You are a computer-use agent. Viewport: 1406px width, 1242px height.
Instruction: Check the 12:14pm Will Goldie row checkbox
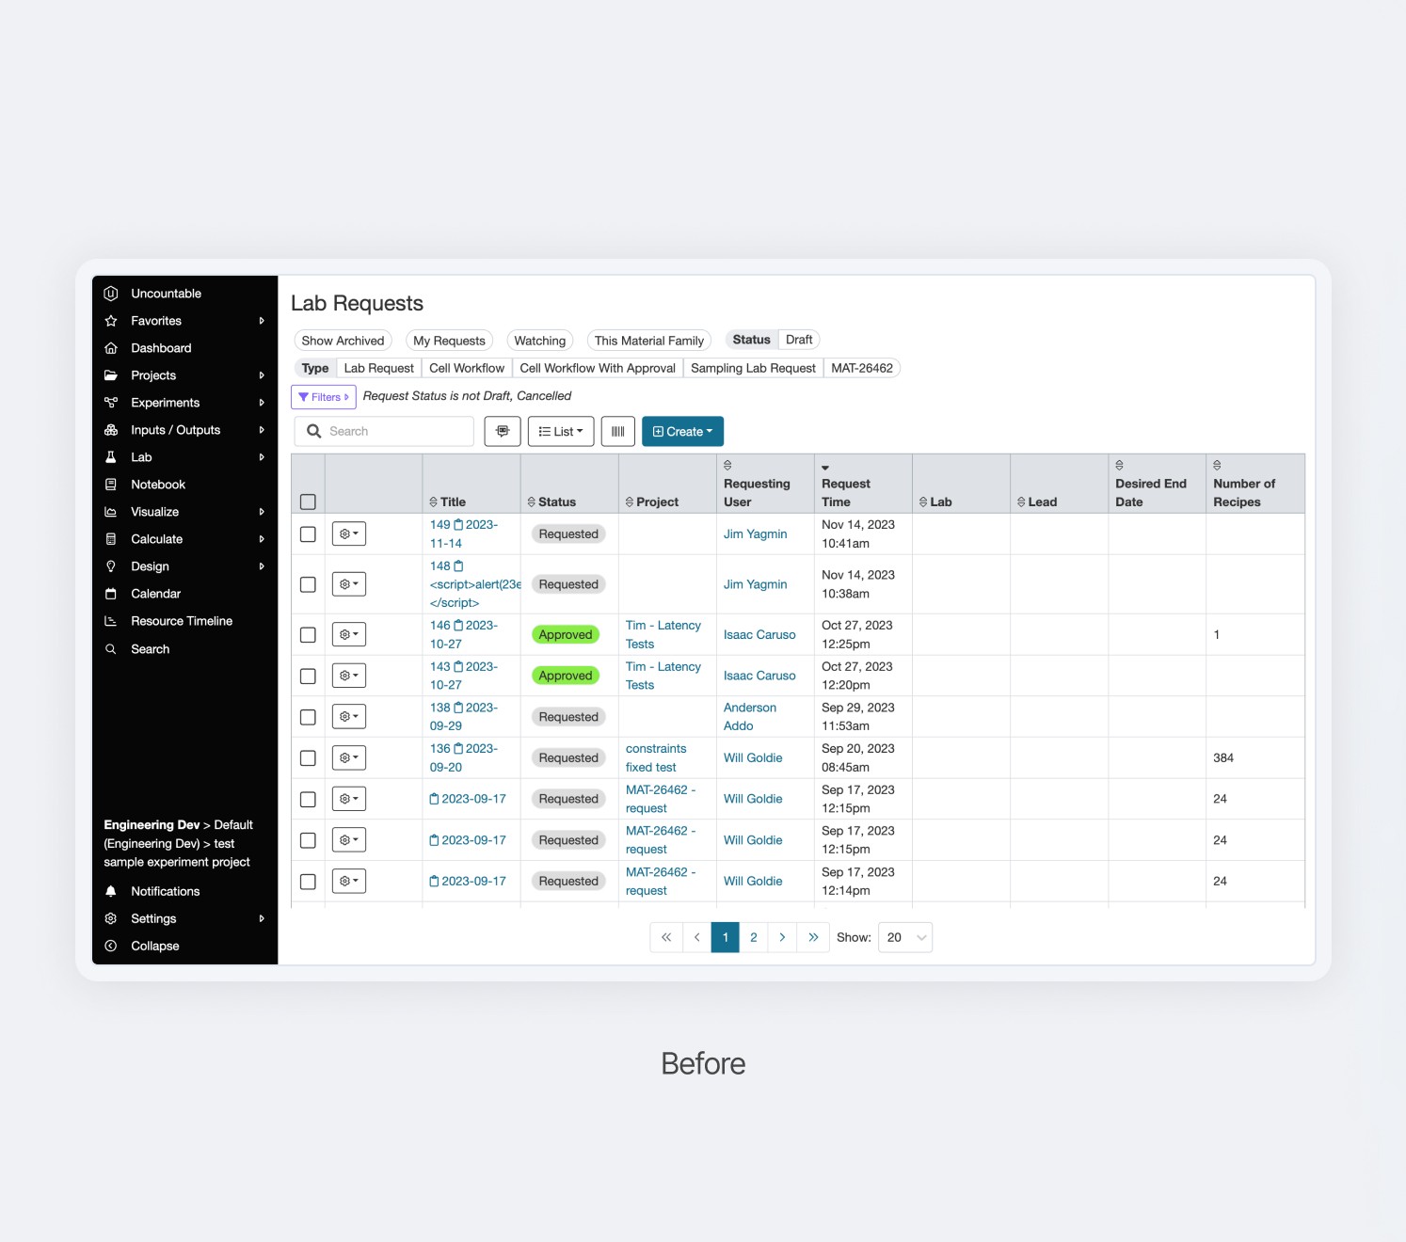click(308, 882)
